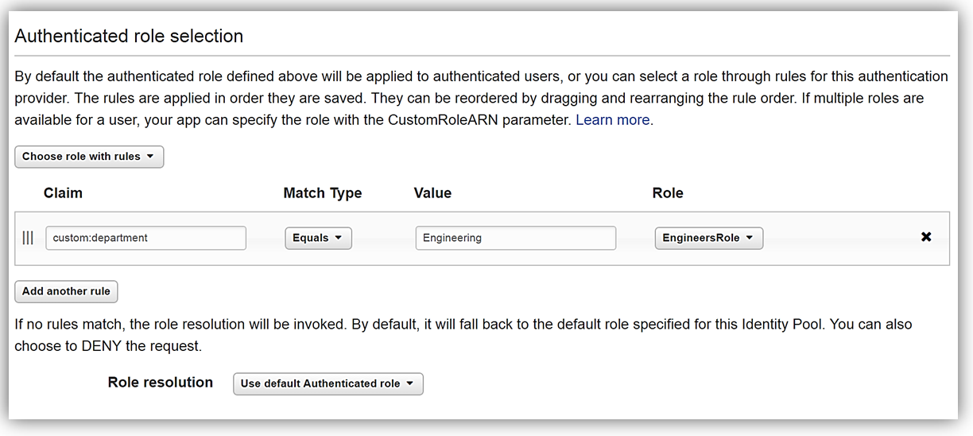Click the Value column header
Image resolution: width=973 pixels, height=436 pixels.
[432, 193]
